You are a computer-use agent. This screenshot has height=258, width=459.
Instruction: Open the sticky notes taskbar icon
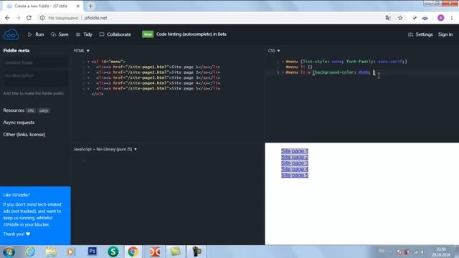pyautogui.click(x=176, y=252)
